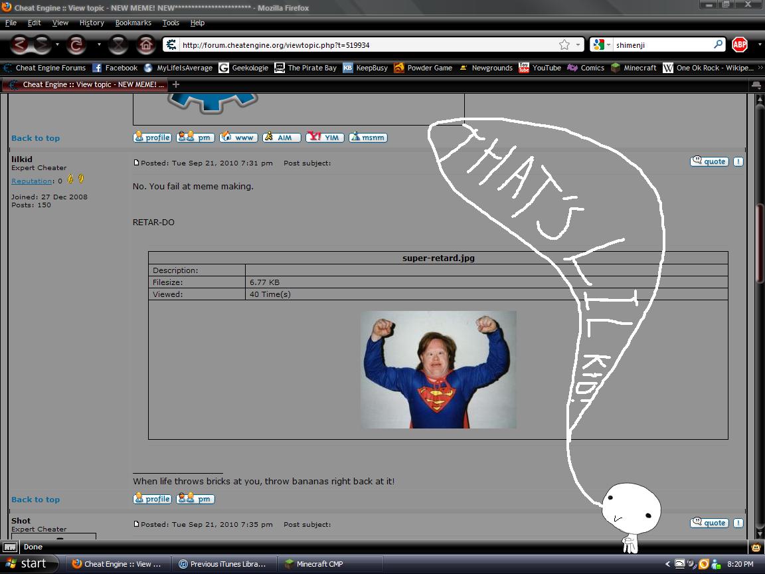Star this page as a bookmark

[564, 45]
